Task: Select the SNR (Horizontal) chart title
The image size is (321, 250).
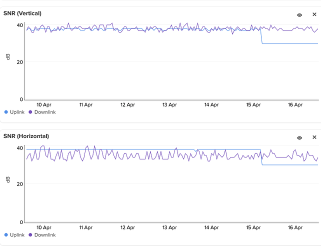Action: pos(26,136)
